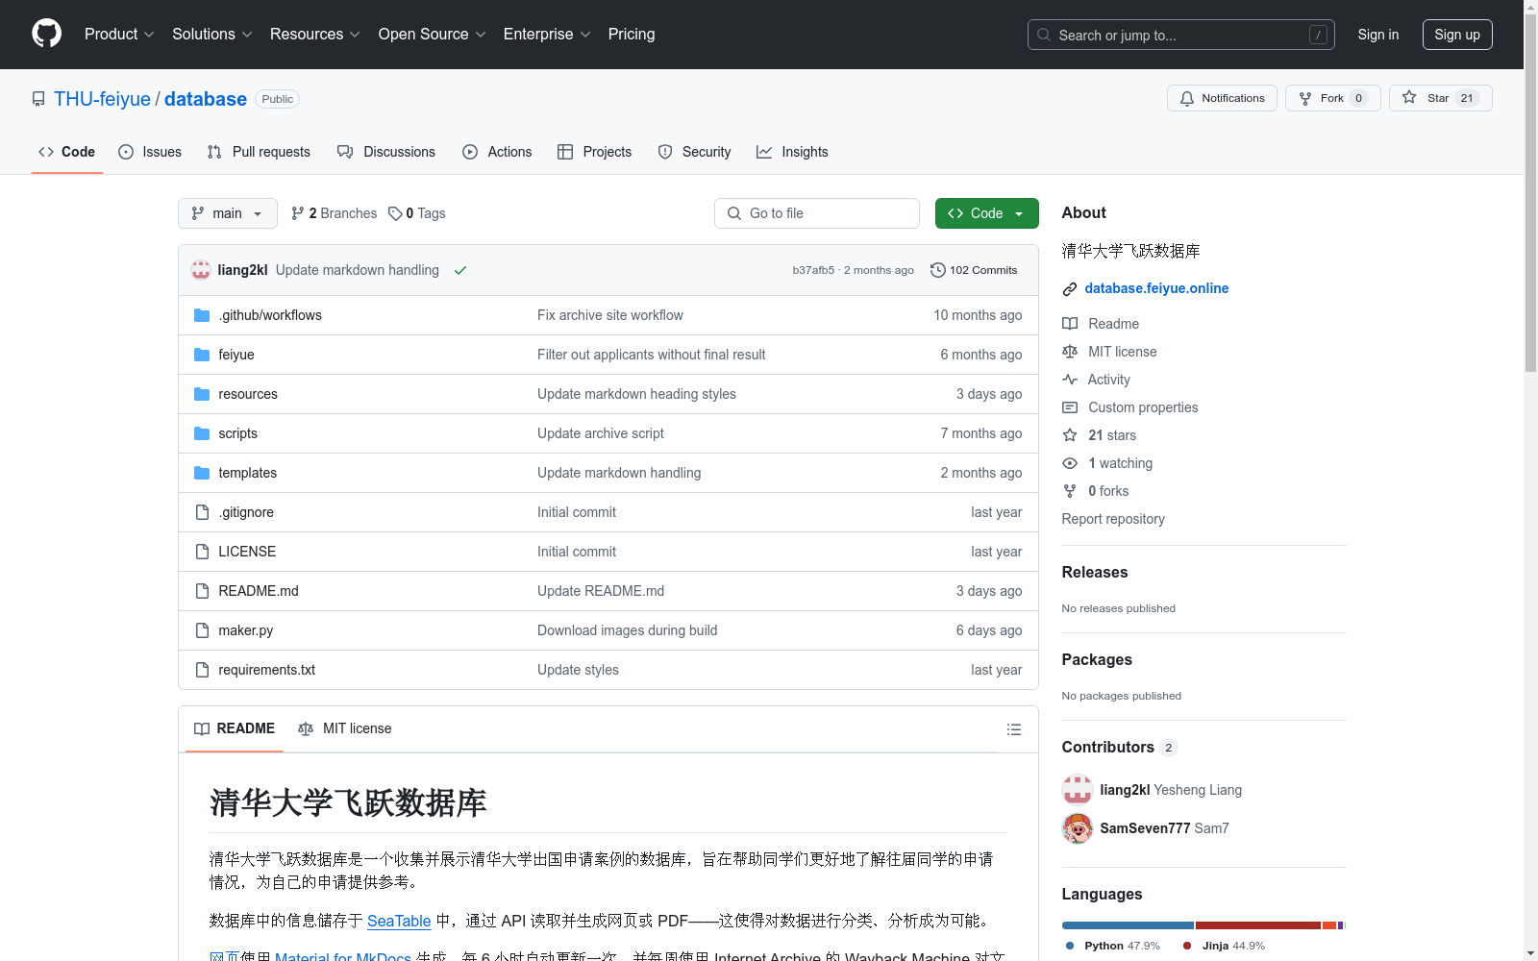Open the maker.py file

(246, 630)
